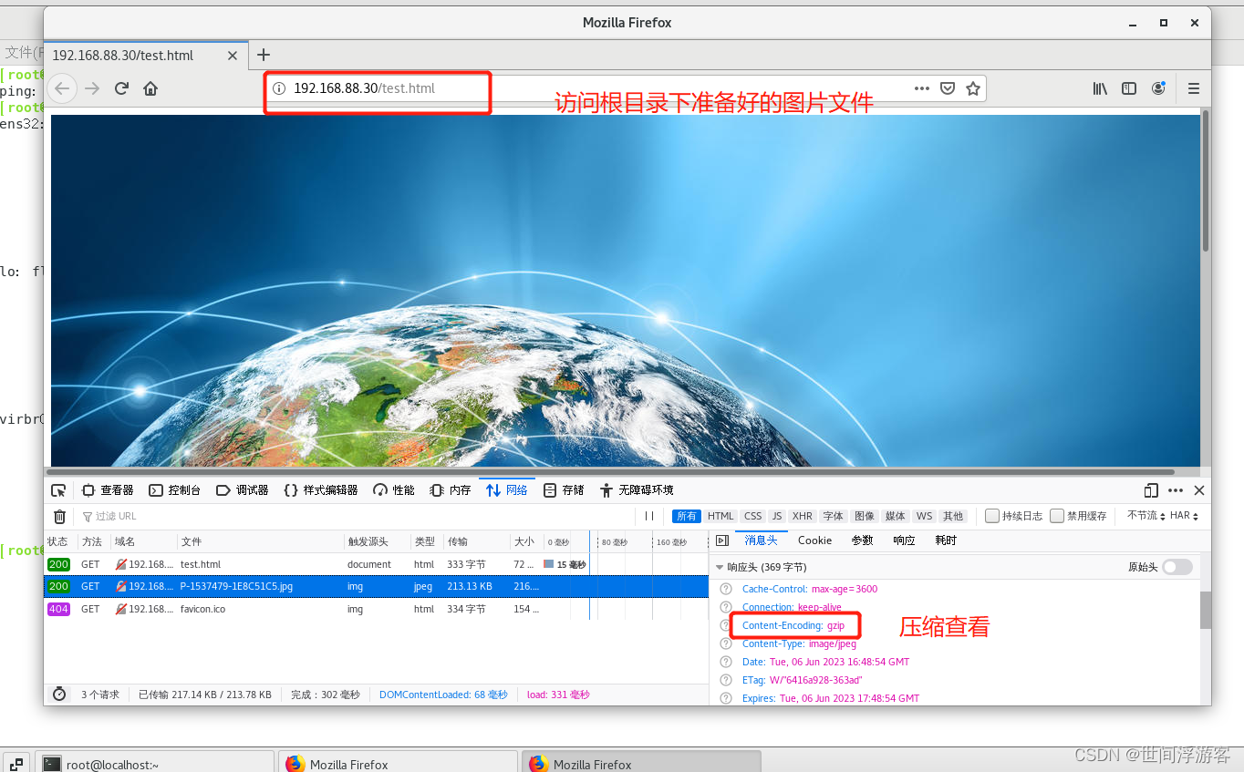Sort requests by 传输 transferred column
Viewport: 1244px width, 772px height.
[476, 541]
